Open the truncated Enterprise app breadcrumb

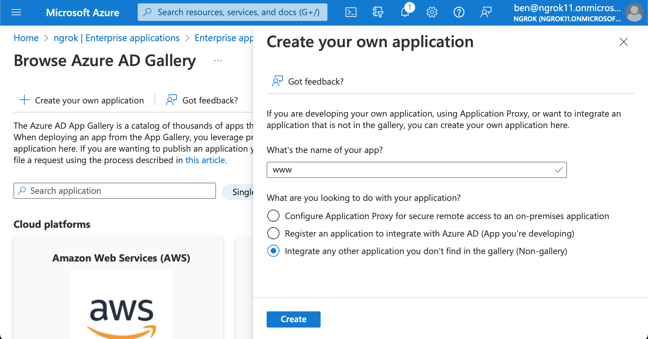click(x=224, y=38)
